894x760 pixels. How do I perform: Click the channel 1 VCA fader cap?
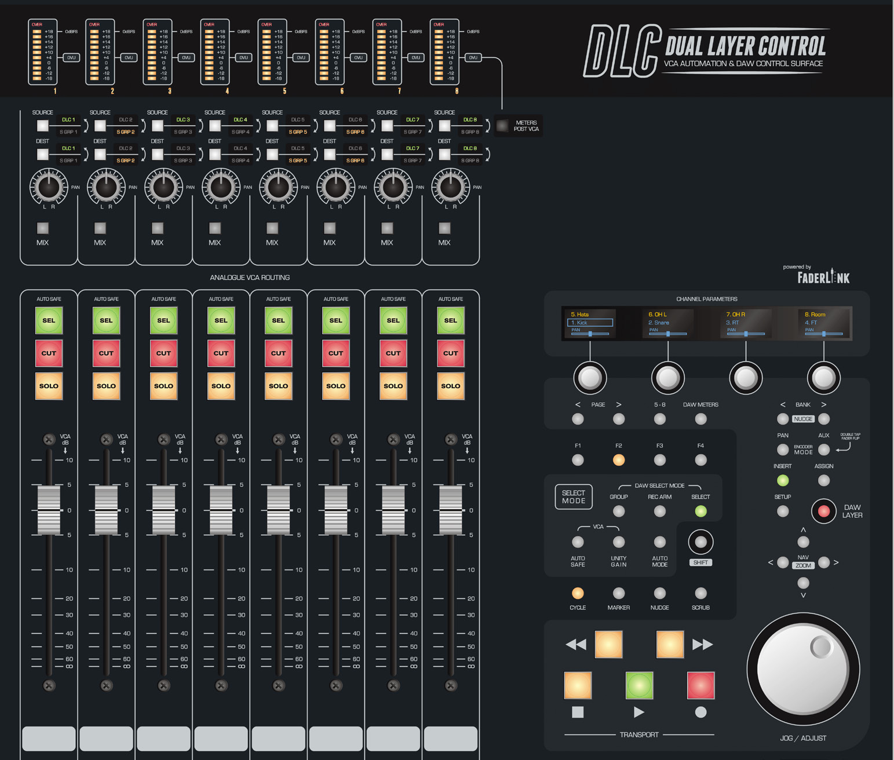49,510
